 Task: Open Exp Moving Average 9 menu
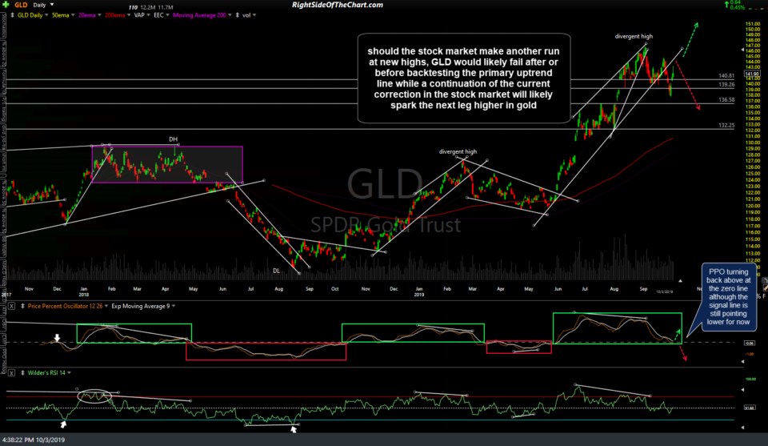click(174, 306)
